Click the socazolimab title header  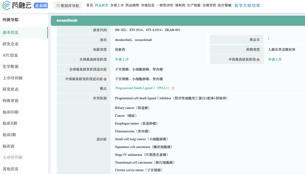(67, 20)
